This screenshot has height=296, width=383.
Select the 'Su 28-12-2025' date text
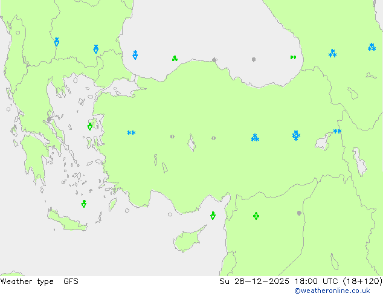[254, 282]
